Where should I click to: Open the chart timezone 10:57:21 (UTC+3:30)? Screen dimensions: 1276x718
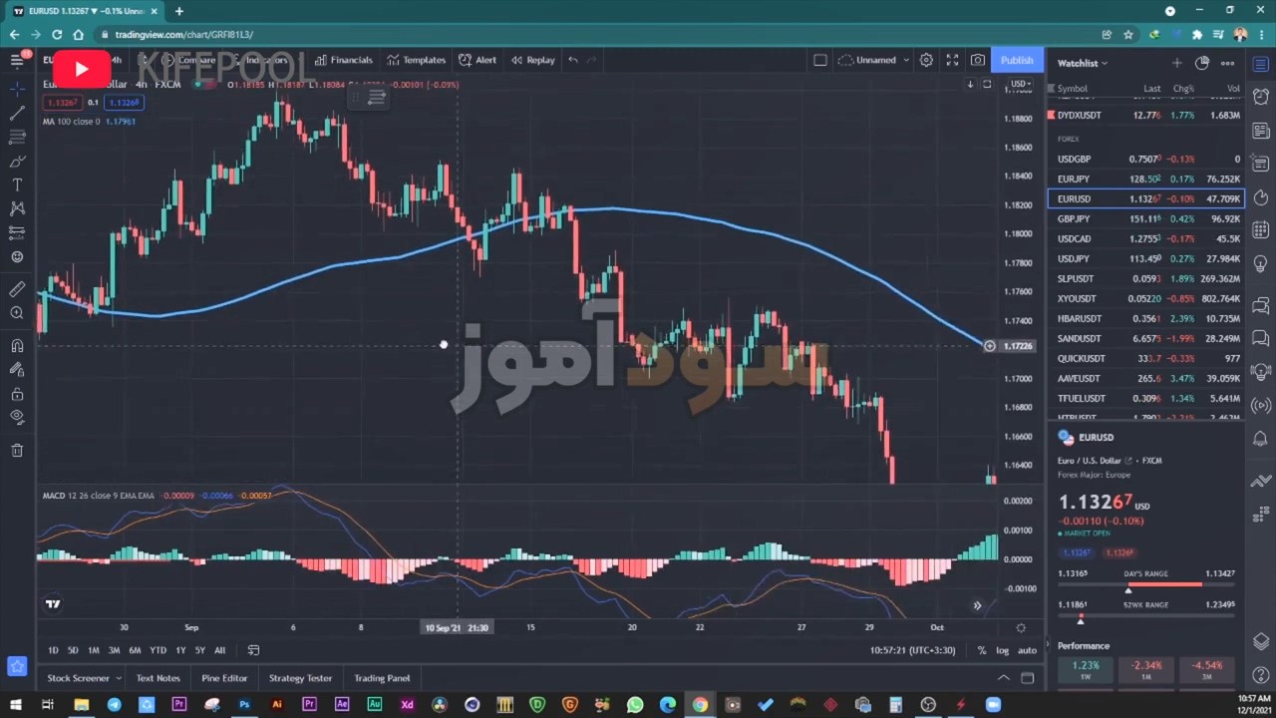coord(912,650)
